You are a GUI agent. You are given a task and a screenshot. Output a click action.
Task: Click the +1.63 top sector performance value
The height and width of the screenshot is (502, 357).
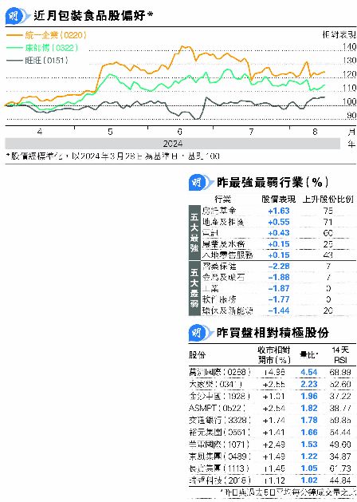click(279, 211)
